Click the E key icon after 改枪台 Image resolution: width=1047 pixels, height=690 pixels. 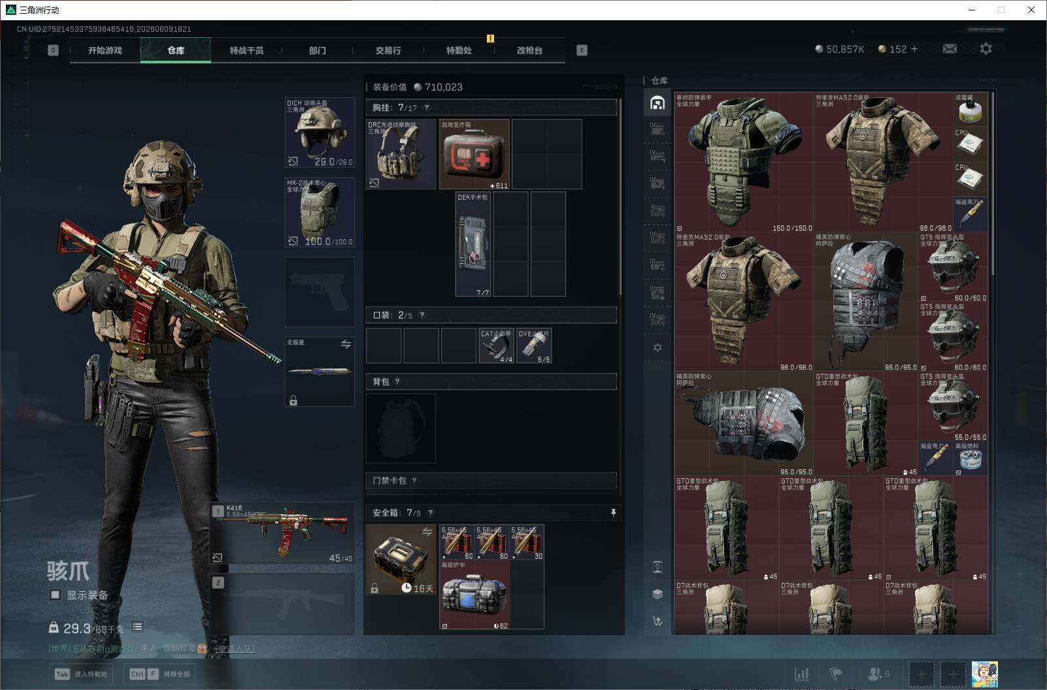(x=582, y=50)
